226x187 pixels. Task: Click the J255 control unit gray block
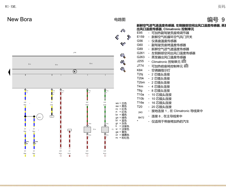tap(63, 72)
